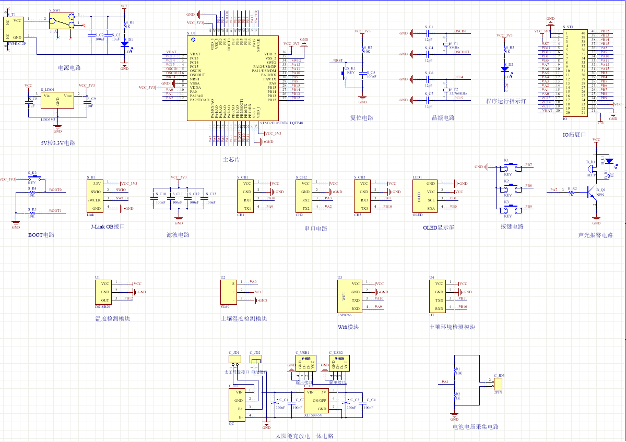This screenshot has width=626, height=442.
Task: Click the "OLED显示屏" section title
Action: coord(439,228)
